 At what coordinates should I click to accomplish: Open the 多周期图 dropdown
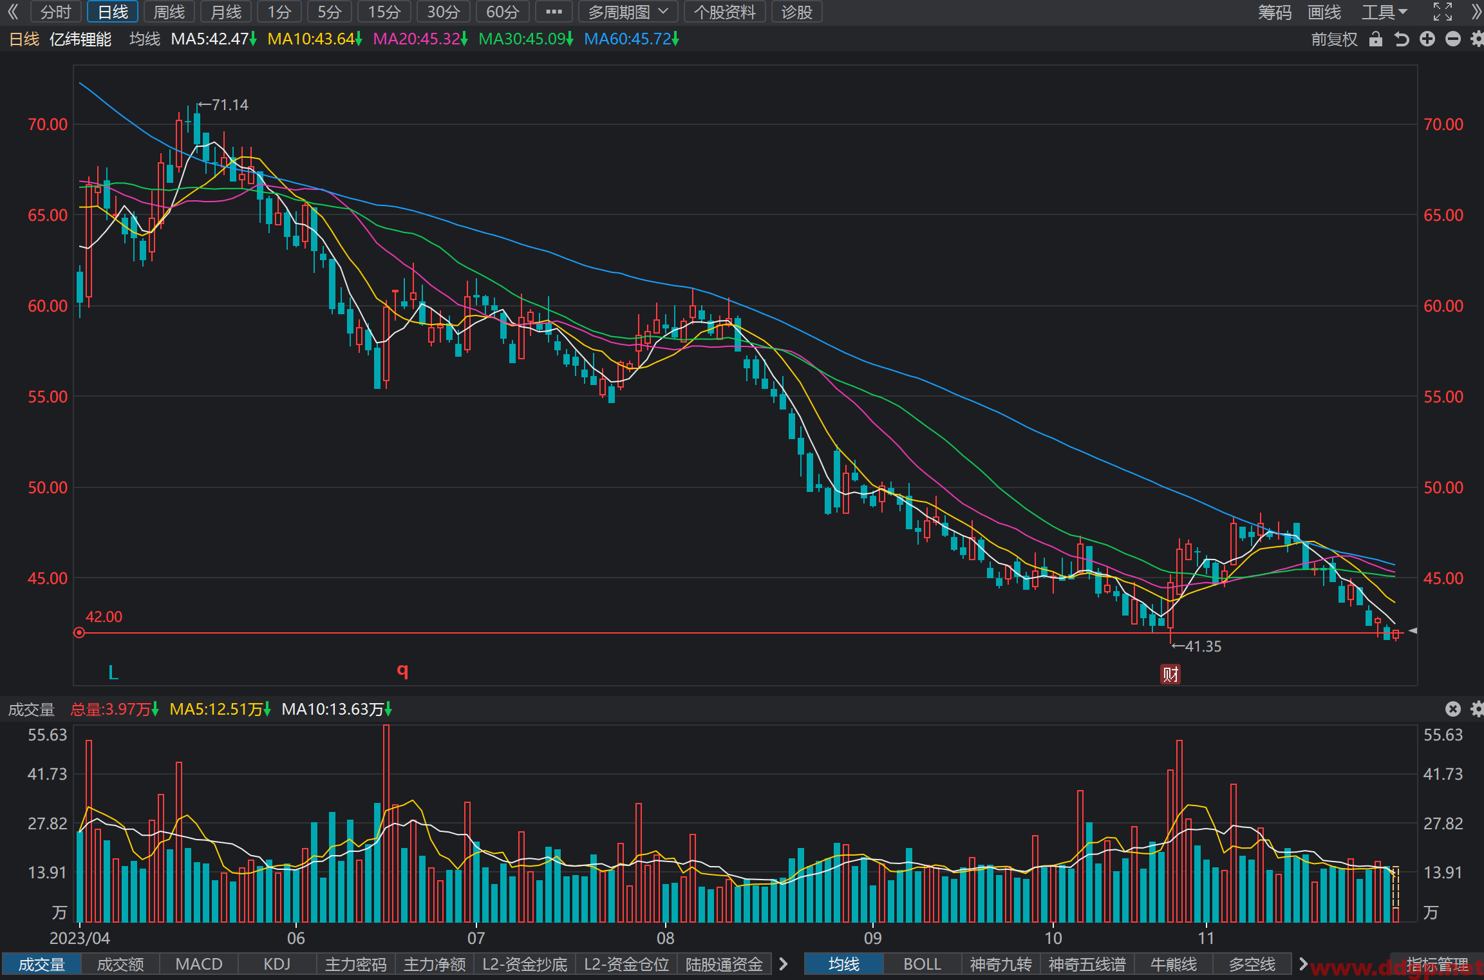tap(627, 12)
